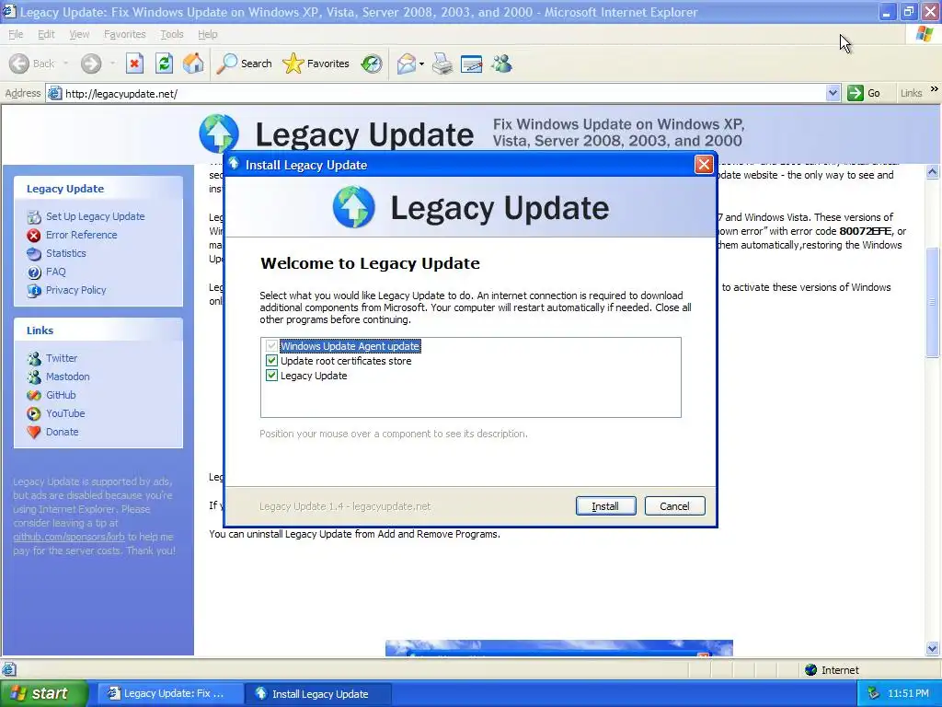
Task: Click the GitHub butterfly icon
Action: (34, 396)
